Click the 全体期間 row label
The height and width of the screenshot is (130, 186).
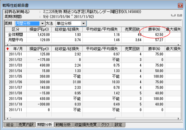coord(16,35)
